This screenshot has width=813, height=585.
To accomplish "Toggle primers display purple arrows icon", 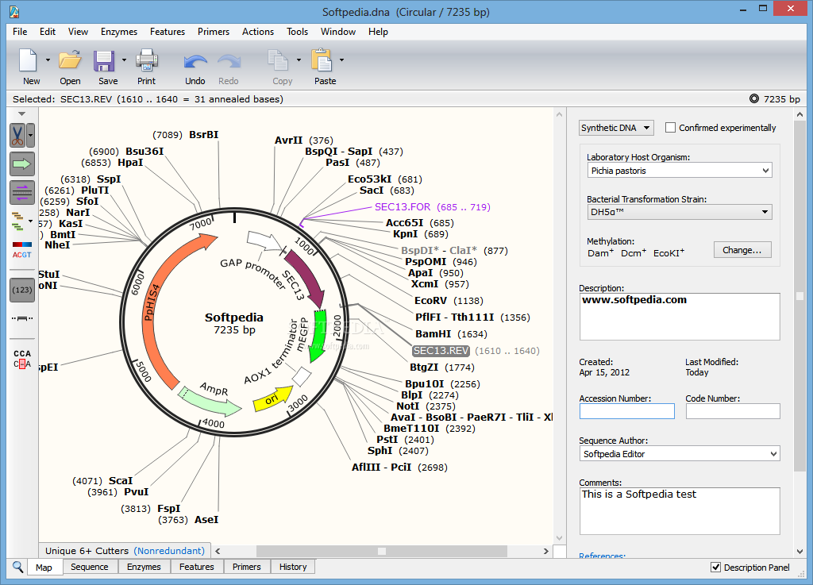I will [x=21, y=192].
